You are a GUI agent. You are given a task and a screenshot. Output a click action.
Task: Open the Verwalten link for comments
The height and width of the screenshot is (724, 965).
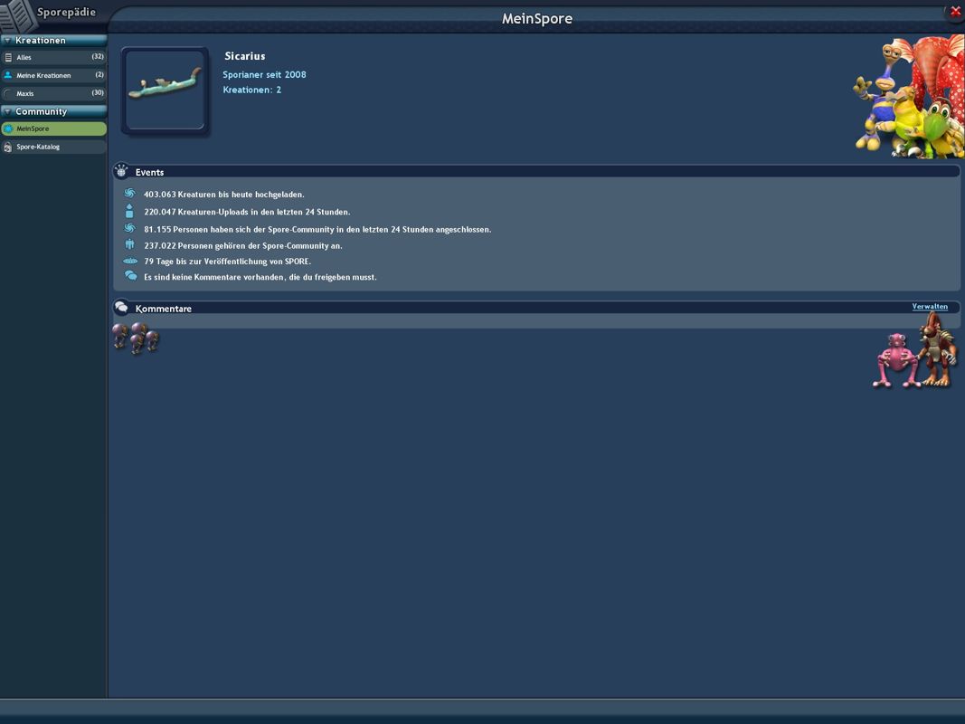[930, 307]
